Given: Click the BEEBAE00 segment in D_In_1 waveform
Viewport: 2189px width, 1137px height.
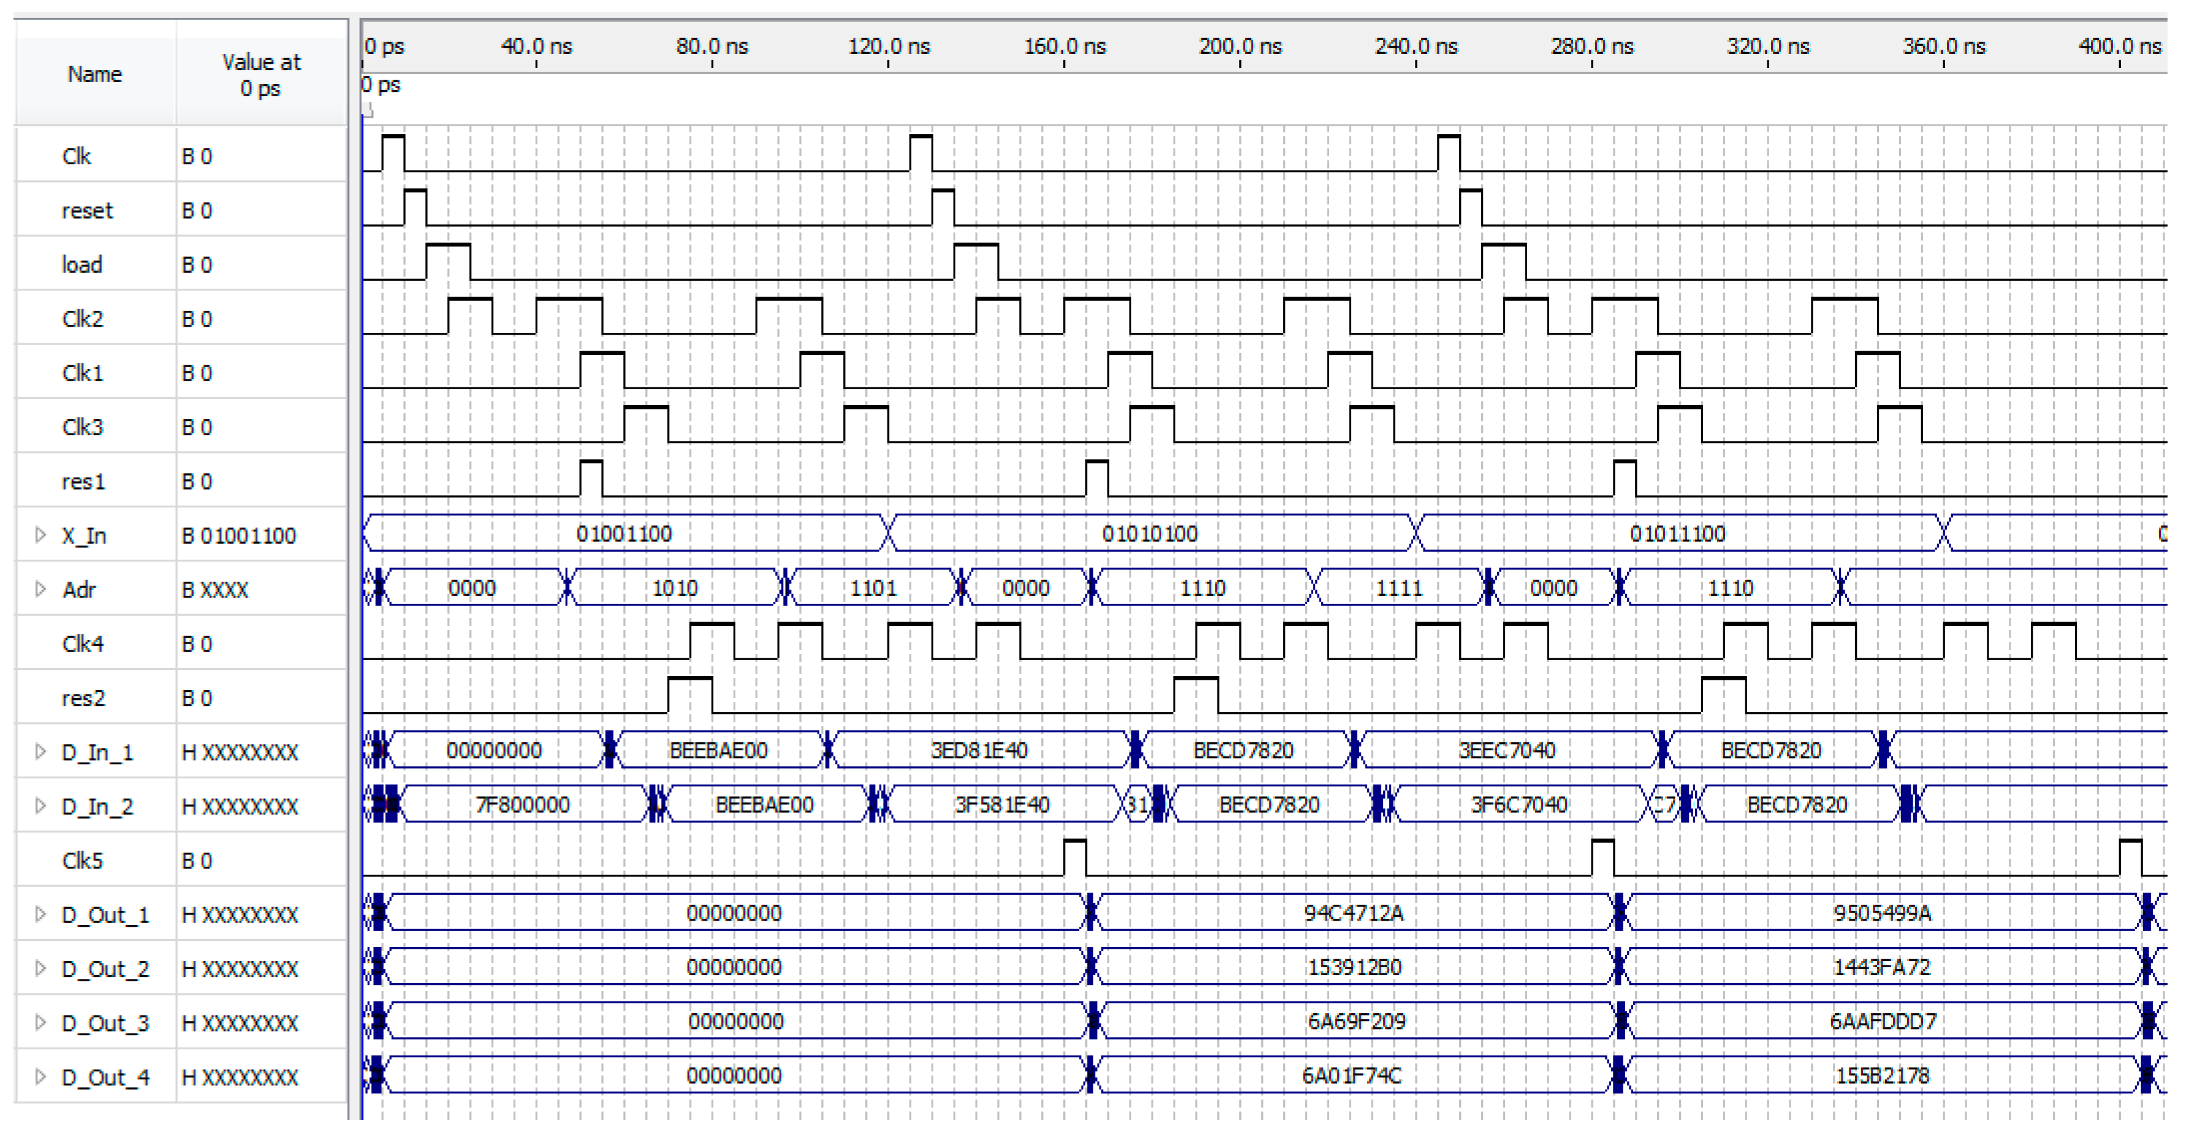Looking at the screenshot, I should click(x=718, y=751).
